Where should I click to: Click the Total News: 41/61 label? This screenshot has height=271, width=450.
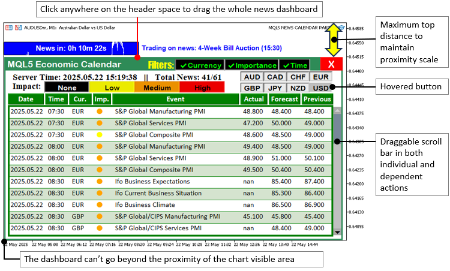[x=188, y=77]
